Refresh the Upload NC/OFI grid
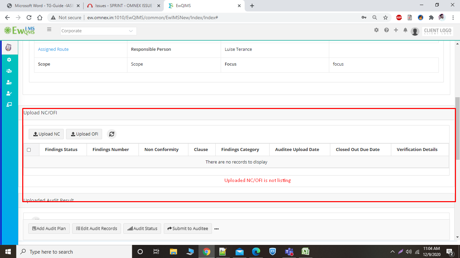 pos(112,134)
